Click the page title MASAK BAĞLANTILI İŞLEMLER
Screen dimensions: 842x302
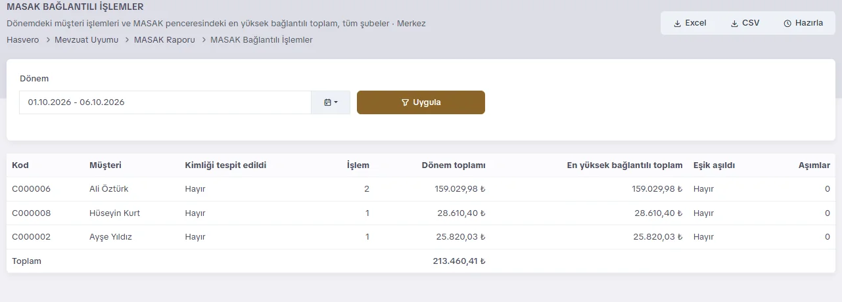(x=75, y=7)
